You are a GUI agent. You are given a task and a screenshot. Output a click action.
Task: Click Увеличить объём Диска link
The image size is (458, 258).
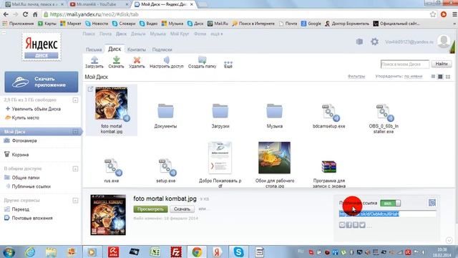click(36, 109)
